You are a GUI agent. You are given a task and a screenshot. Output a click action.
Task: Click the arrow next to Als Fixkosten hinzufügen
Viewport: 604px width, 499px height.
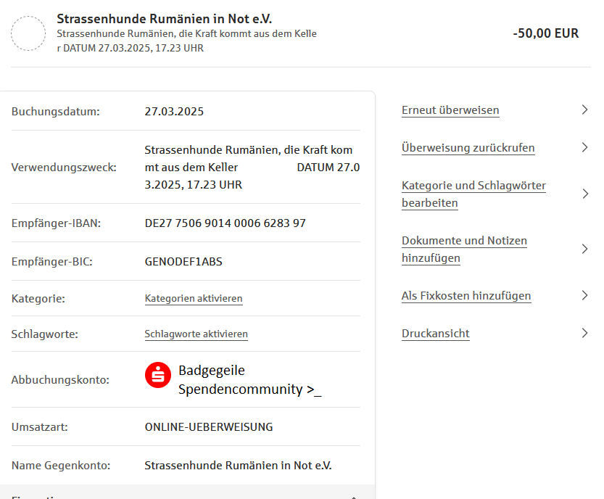(x=584, y=295)
